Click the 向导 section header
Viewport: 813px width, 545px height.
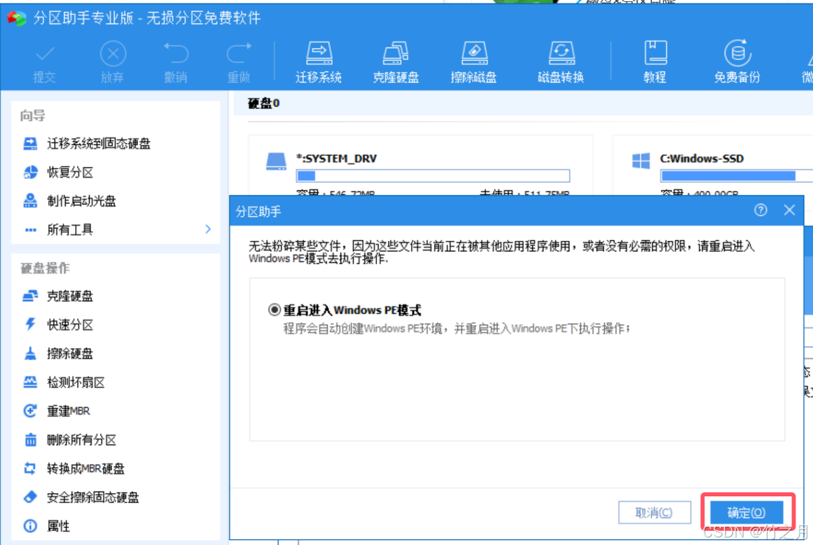32,116
